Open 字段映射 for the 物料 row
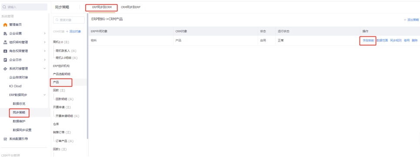 [369, 41]
